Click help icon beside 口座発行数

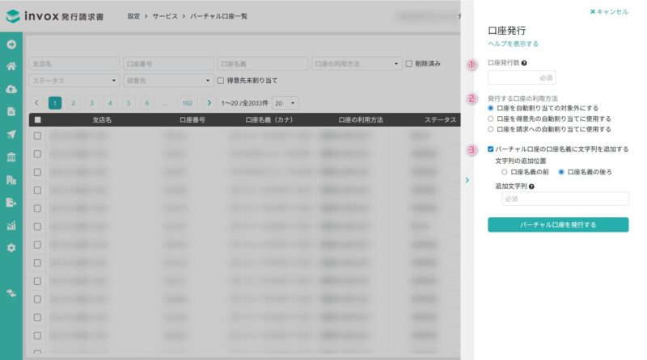click(x=524, y=63)
